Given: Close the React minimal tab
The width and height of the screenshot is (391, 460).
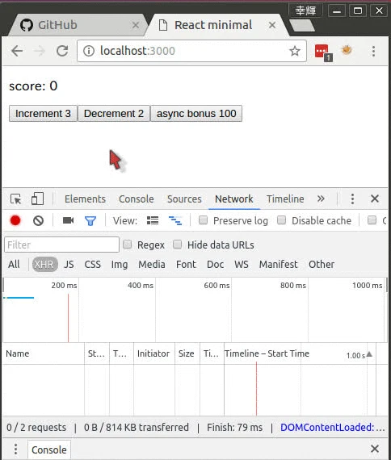Looking at the screenshot, I should tap(272, 25).
